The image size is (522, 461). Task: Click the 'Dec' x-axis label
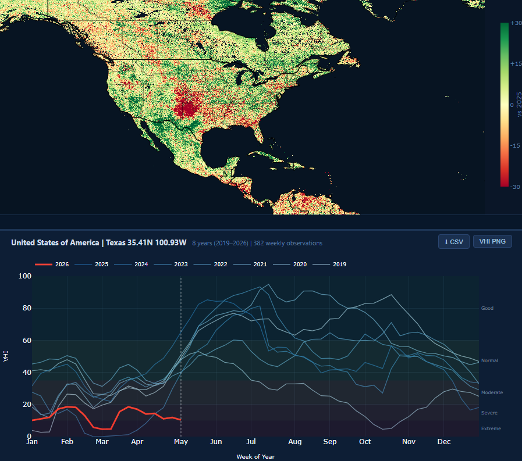point(444,442)
